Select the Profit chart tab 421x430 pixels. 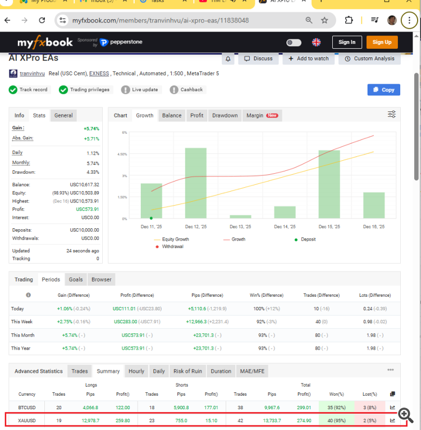(196, 115)
